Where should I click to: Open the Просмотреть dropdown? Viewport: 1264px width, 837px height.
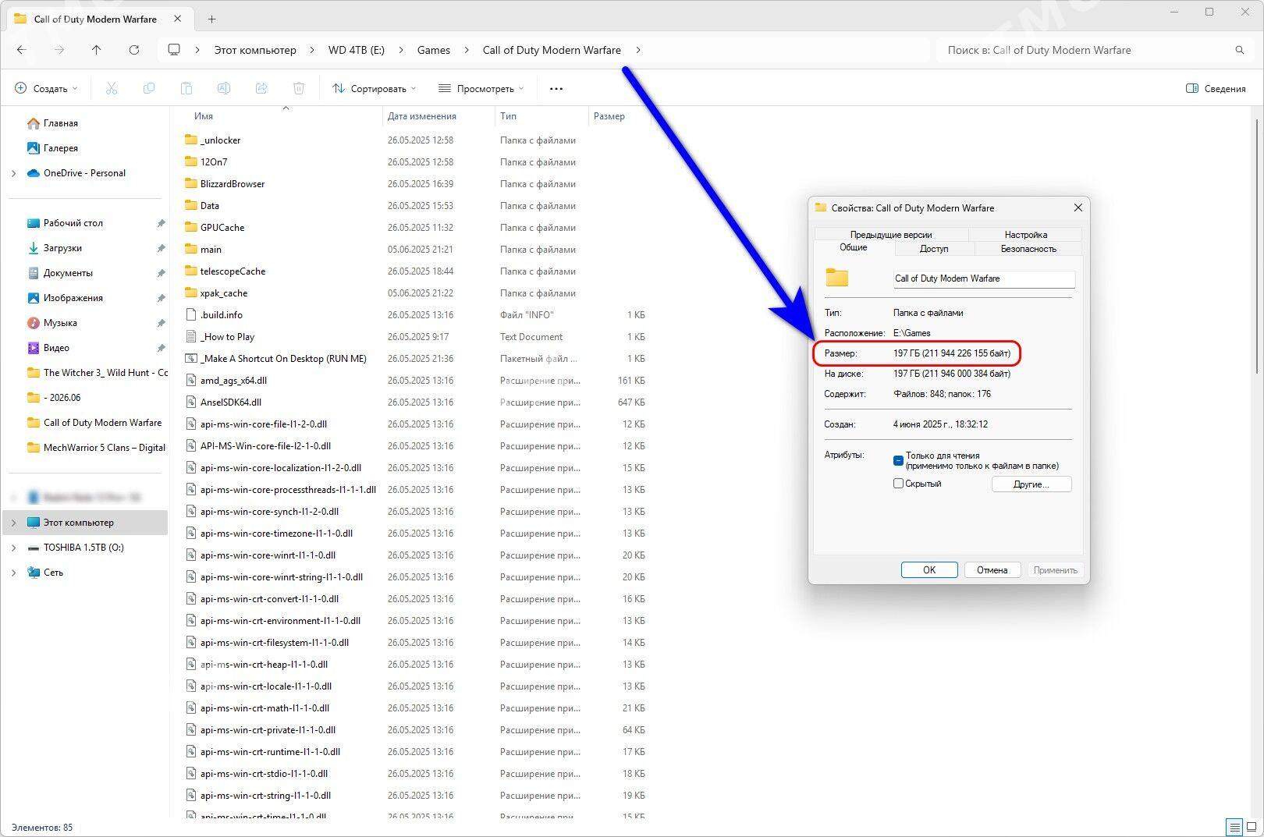coord(481,88)
